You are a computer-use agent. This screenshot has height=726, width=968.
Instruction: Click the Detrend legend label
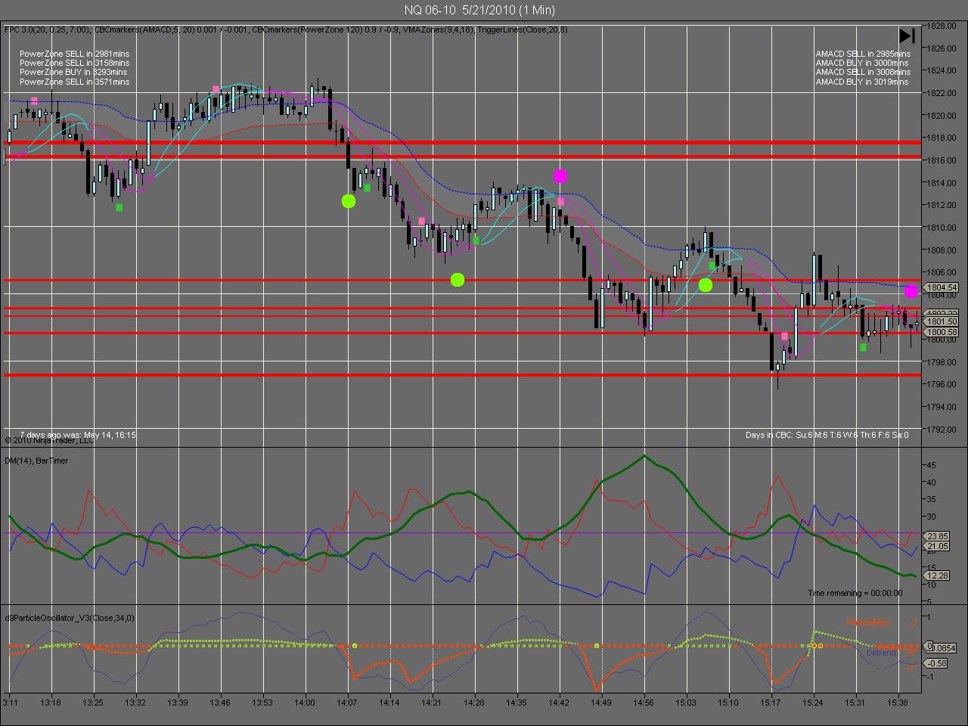coord(880,652)
